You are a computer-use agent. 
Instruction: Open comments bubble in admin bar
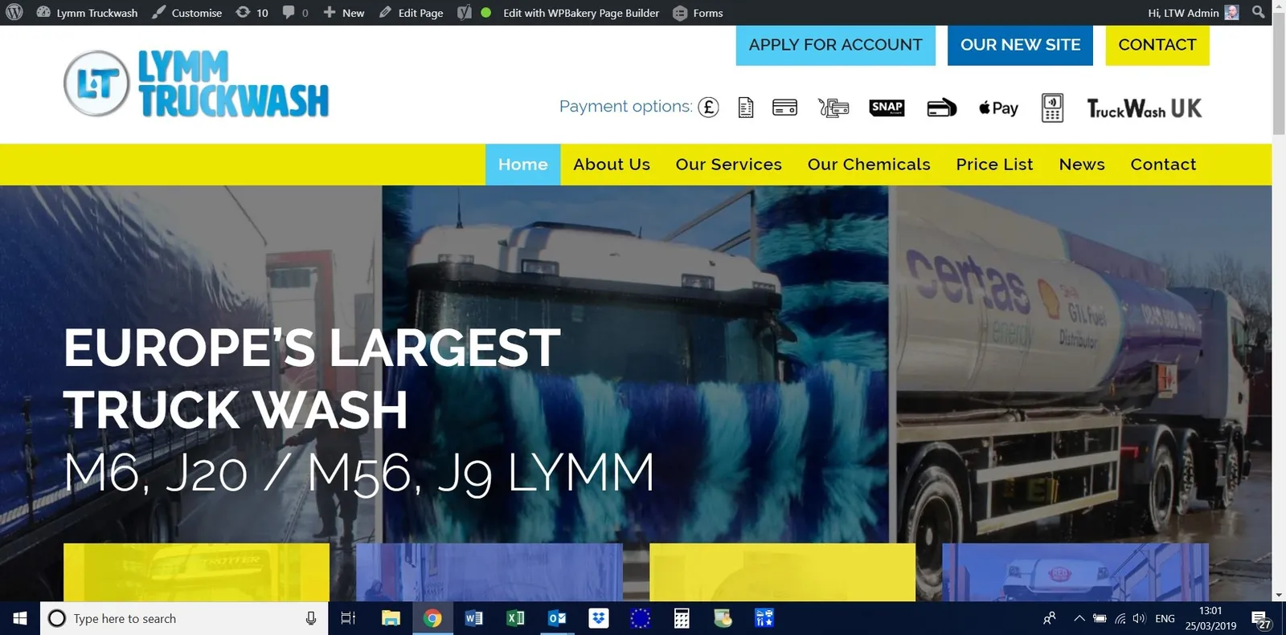point(295,13)
